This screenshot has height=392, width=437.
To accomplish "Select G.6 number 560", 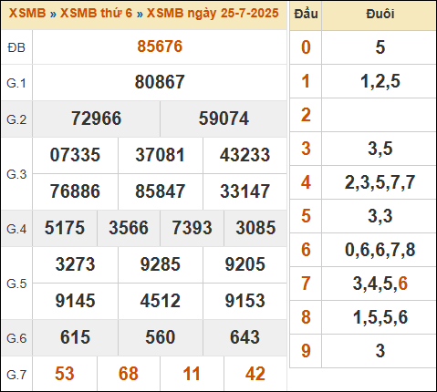I will click(x=161, y=337).
